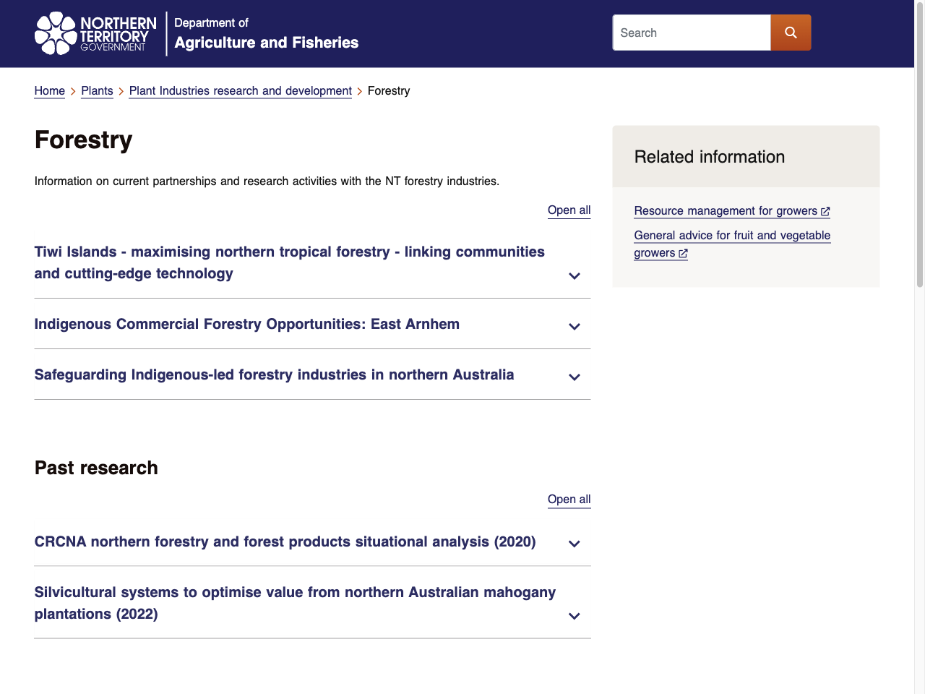Expand Safeguarding Indigenous-led forestry industries section

click(575, 377)
